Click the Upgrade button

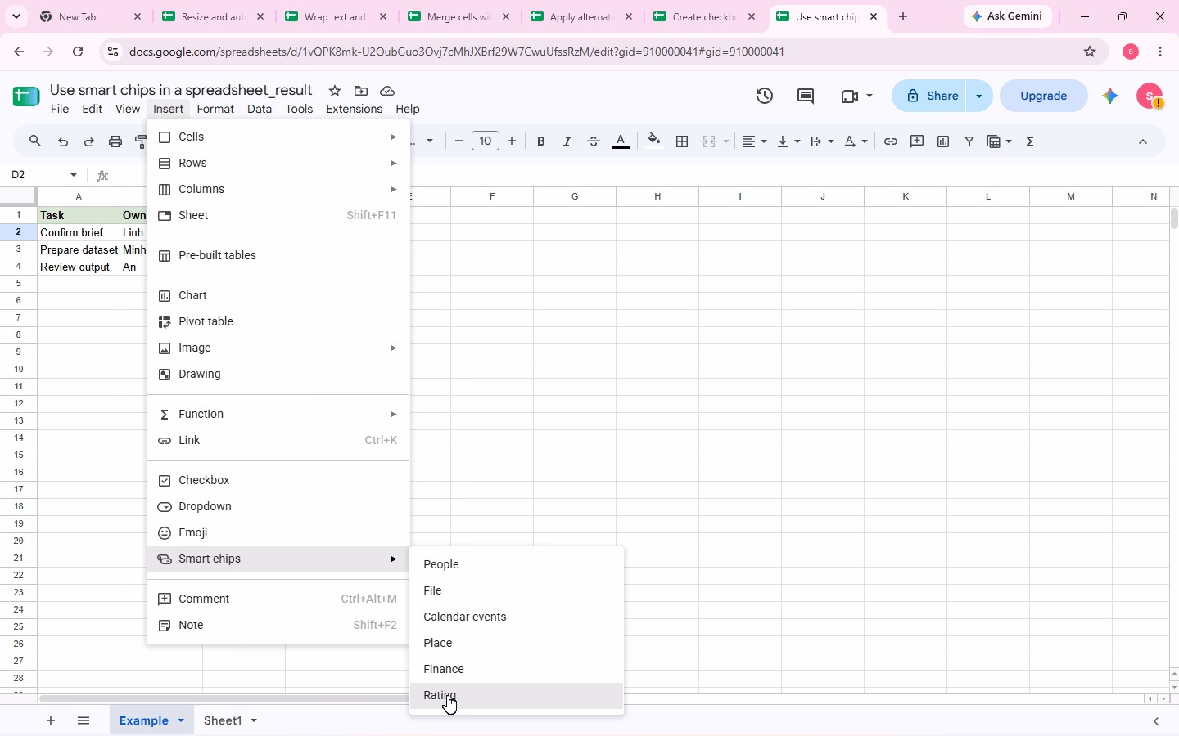(1044, 96)
